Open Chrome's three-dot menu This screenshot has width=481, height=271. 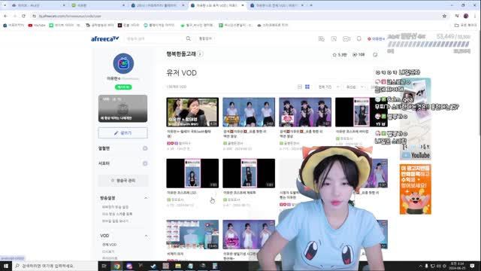click(475, 16)
